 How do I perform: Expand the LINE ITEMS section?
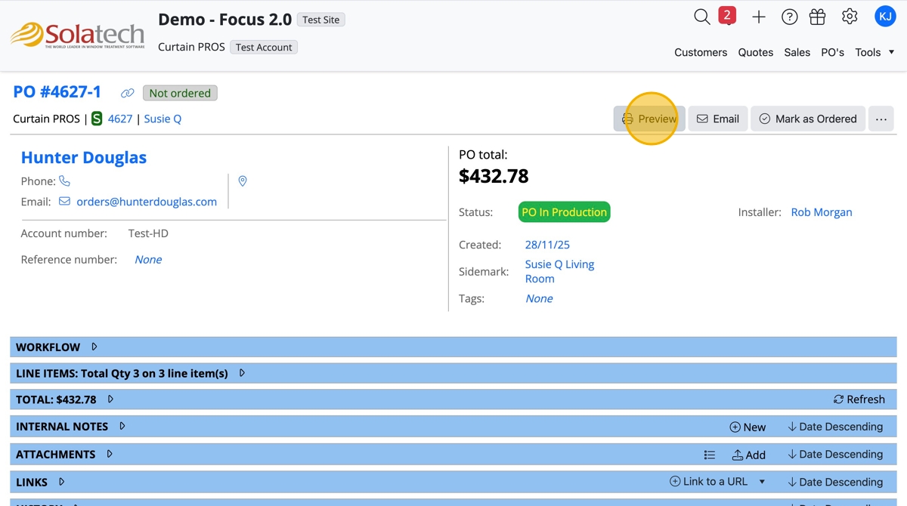pyautogui.click(x=242, y=373)
